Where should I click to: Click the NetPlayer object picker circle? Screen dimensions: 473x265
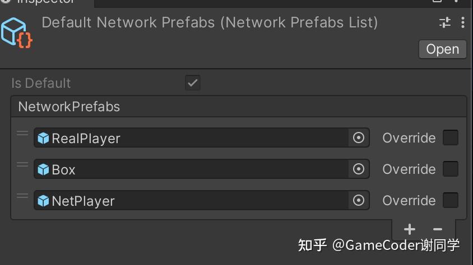(x=358, y=200)
